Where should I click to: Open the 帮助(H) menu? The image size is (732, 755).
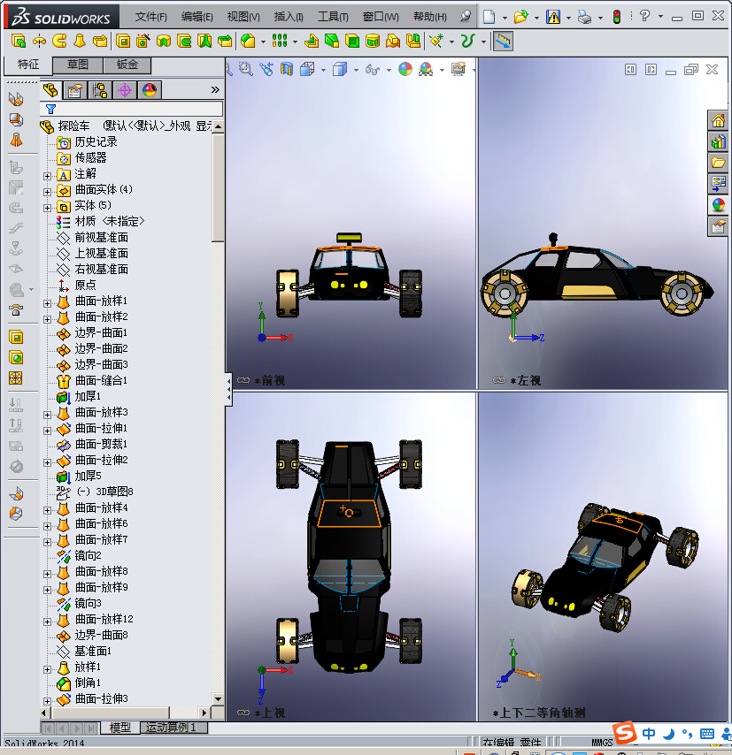[430, 17]
